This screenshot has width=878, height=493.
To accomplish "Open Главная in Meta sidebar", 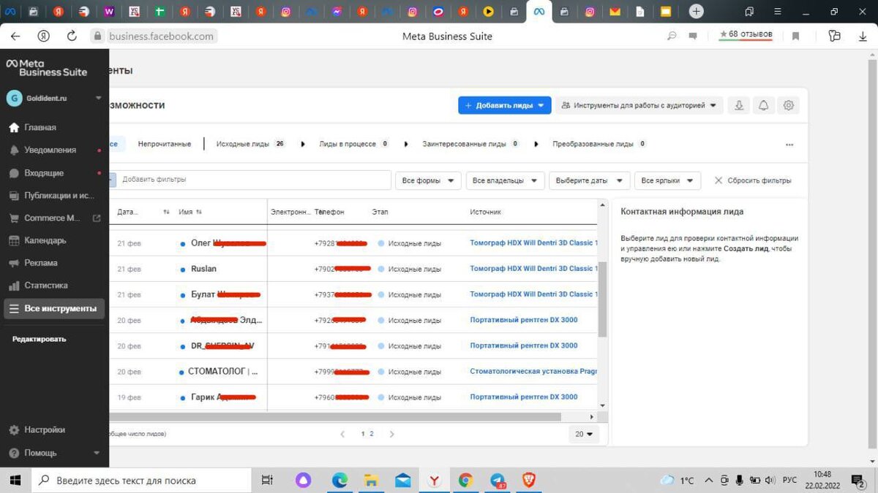I will tap(40, 127).
